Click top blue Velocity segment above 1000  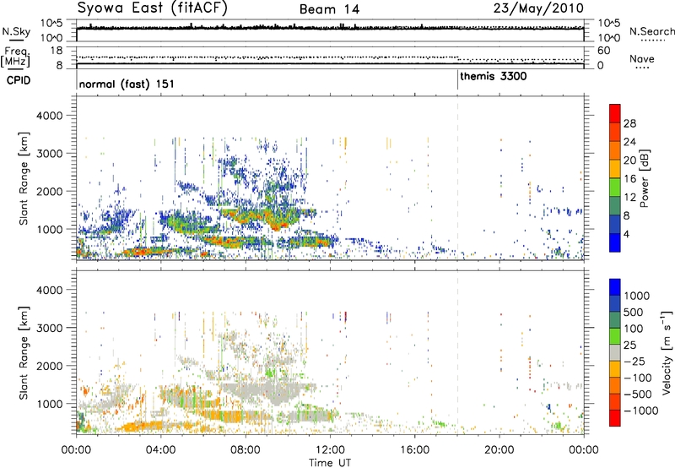point(615,287)
